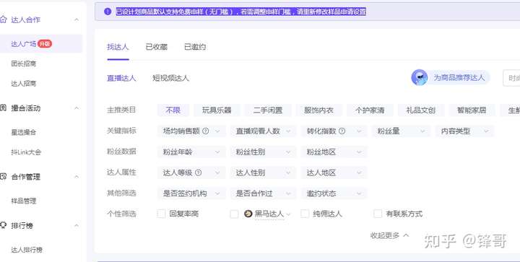Switch to the 已收藏 tab
This screenshot has height=262, width=520.
point(157,47)
